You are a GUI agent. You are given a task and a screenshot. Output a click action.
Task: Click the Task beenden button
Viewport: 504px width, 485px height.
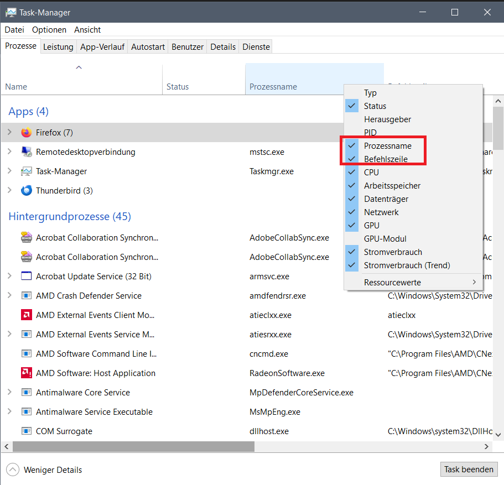pos(469,470)
